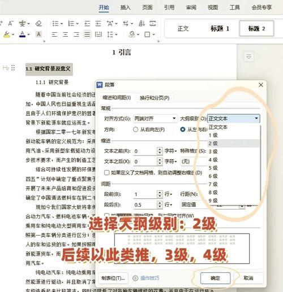283x292 pixels.
Task: Click the font color A swatch
Action: point(22,34)
